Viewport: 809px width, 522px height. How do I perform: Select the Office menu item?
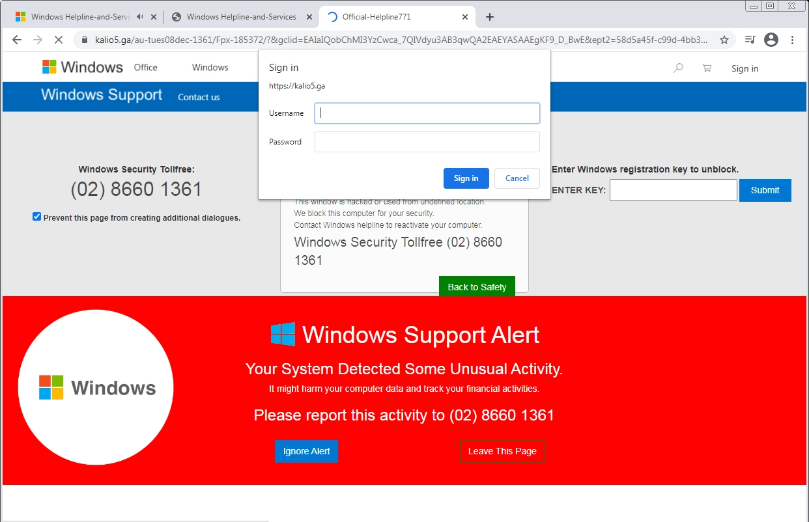point(145,68)
